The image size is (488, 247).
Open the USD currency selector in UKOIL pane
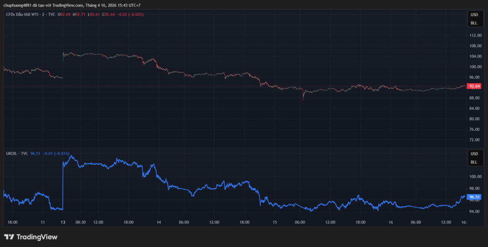474,154
